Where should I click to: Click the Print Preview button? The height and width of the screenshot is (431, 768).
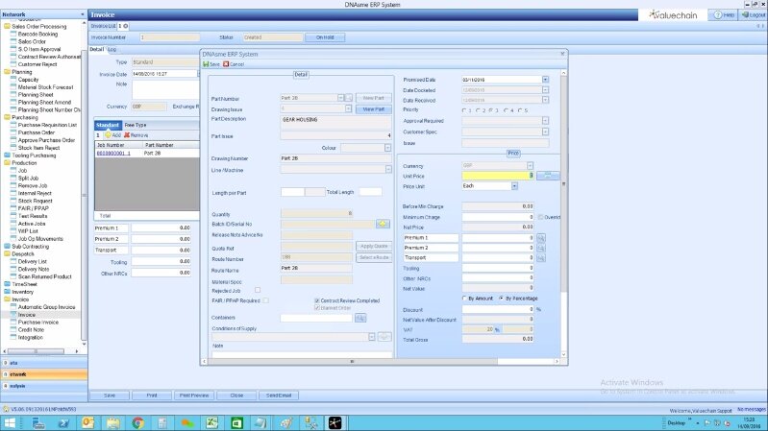193,395
